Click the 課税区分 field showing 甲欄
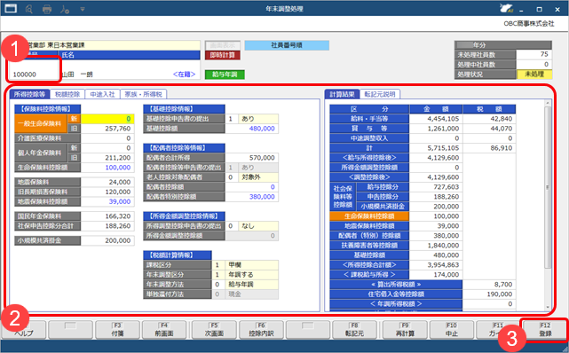 [252, 265]
